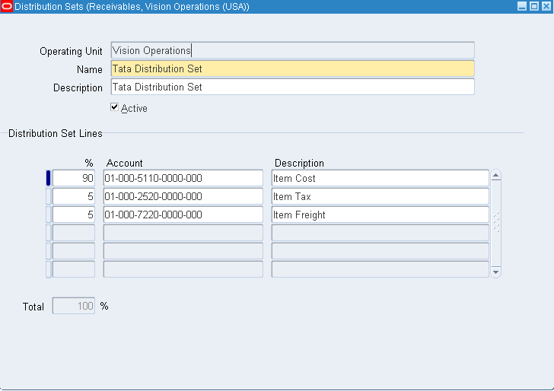Screen dimensions: 554x391
Task: Close the Distribution Sets window
Action: [x=545, y=7]
